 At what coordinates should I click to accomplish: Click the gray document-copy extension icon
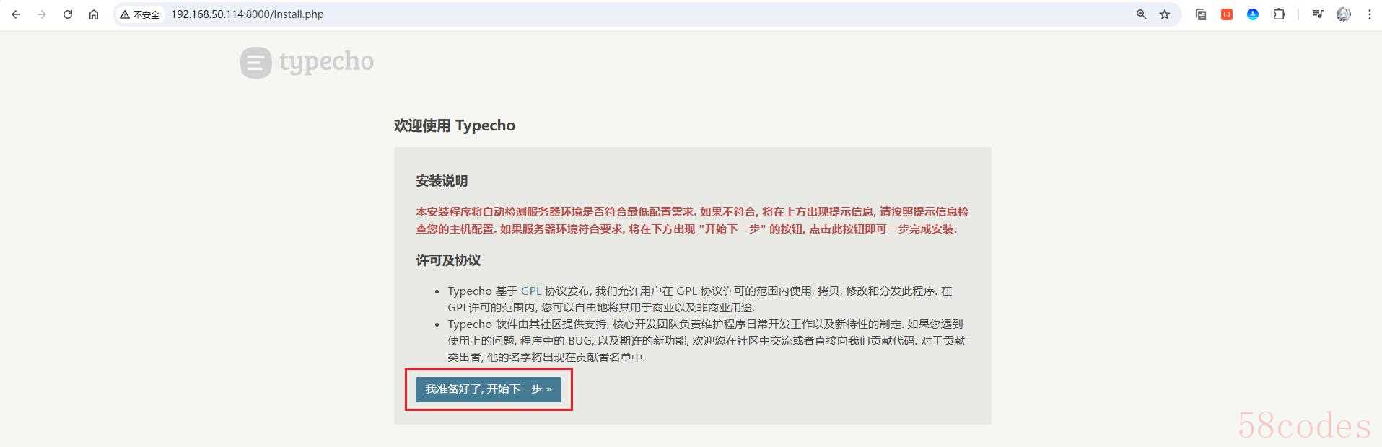[1201, 14]
